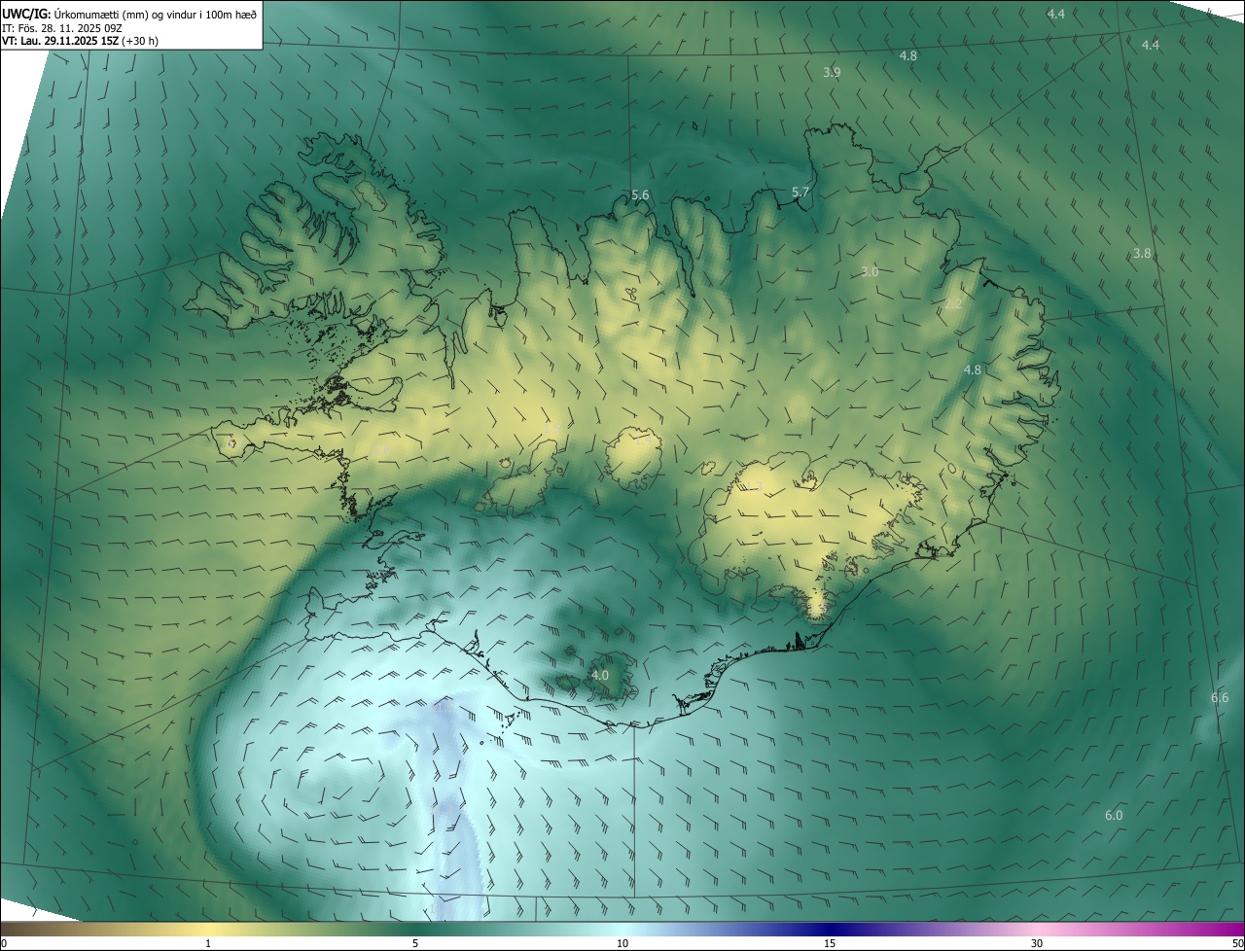The height and width of the screenshot is (951, 1245).
Task: Click the 6.0 value over the southeast sea
Action: [x=1114, y=816]
